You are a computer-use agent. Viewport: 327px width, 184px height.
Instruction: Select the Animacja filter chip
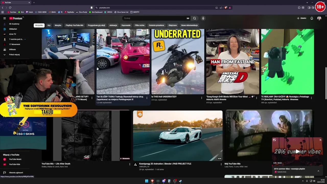[113, 25]
